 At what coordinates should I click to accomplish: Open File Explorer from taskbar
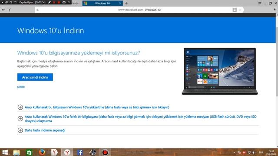pyautogui.click(x=17, y=152)
